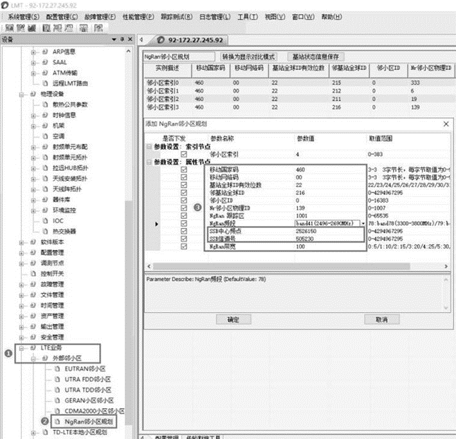456x439 pixels.
Task: Click the tab strip left navigation arrow
Action: click(x=141, y=40)
